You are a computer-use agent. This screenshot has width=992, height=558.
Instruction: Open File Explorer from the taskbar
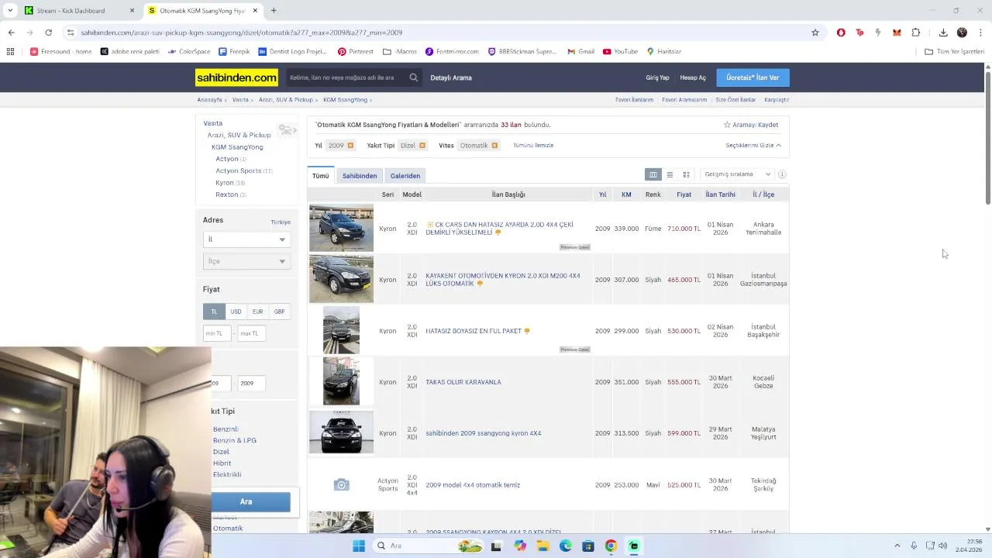542,546
